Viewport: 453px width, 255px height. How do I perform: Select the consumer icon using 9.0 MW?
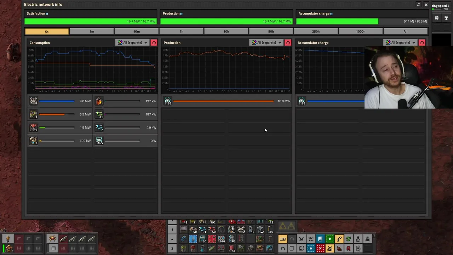point(33,101)
